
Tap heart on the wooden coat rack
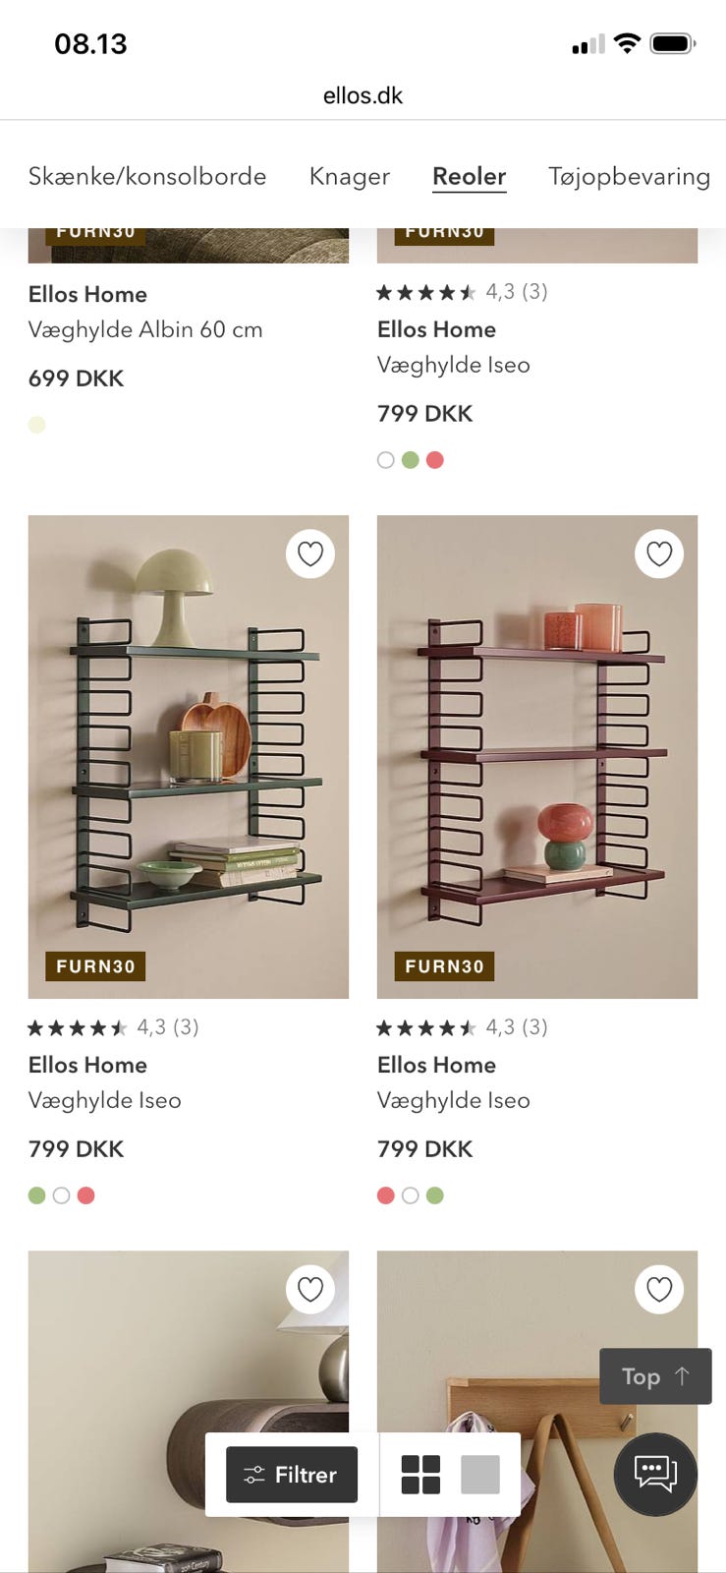point(659,1289)
